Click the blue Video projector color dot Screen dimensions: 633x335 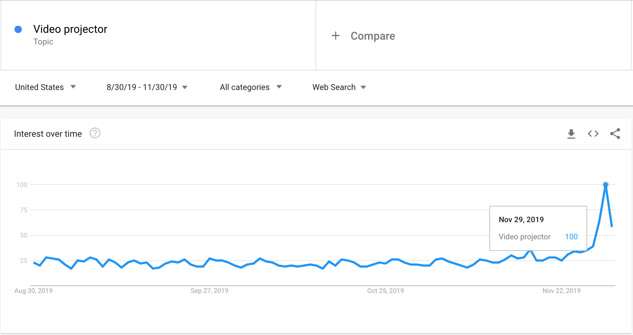(18, 29)
